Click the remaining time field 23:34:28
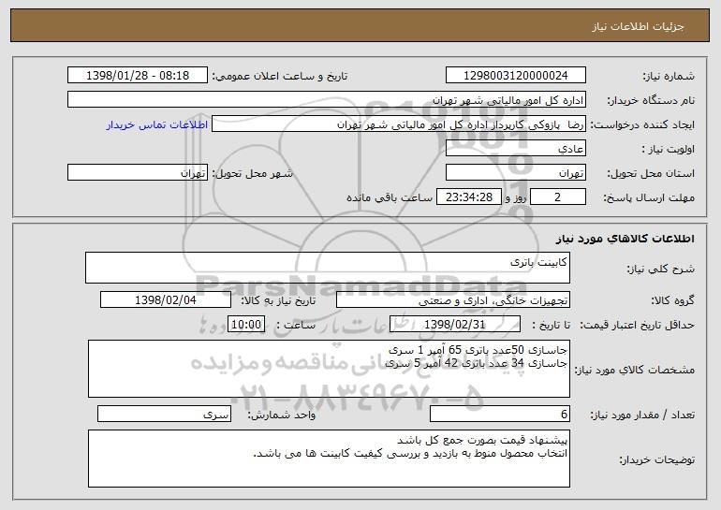The image size is (721, 510). (468, 197)
